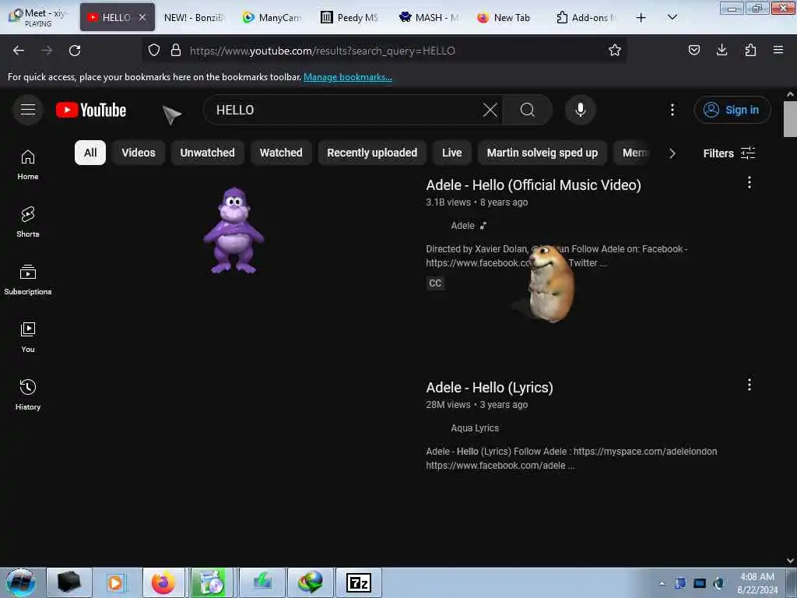Open Adele - Hello (Official Music Video) title
This screenshot has width=797, height=598.
[x=533, y=185]
